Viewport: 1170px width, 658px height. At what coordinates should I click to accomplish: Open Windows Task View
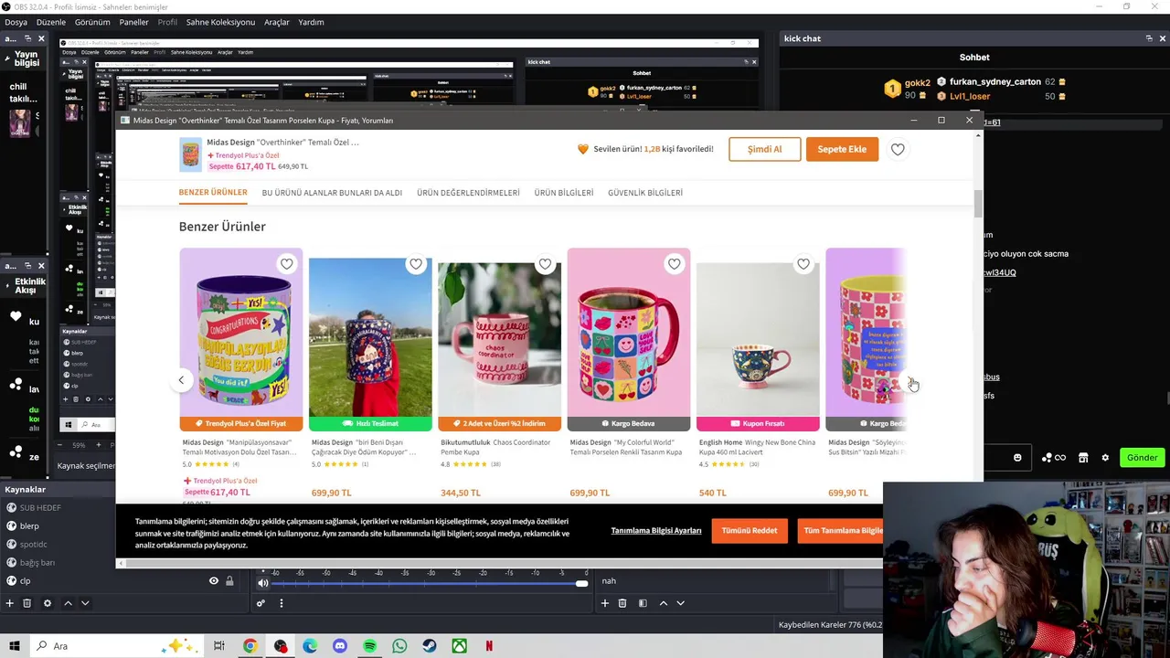click(x=219, y=646)
